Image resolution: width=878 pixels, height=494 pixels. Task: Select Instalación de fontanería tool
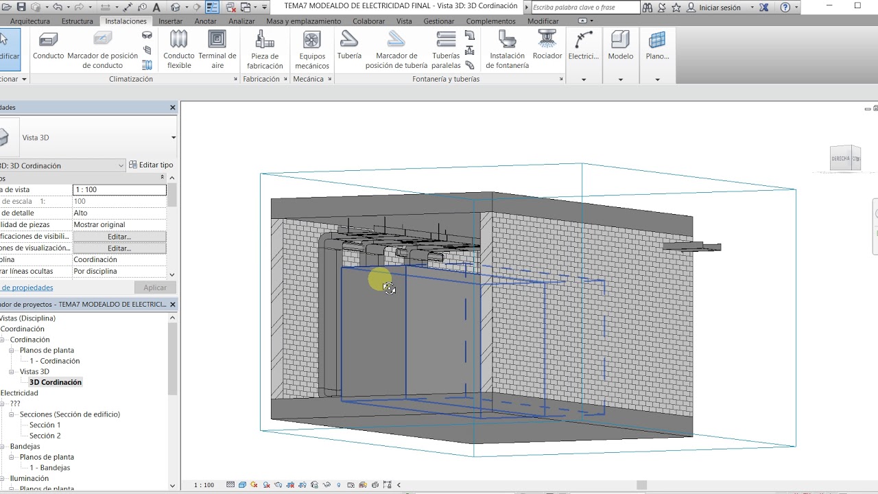click(507, 49)
